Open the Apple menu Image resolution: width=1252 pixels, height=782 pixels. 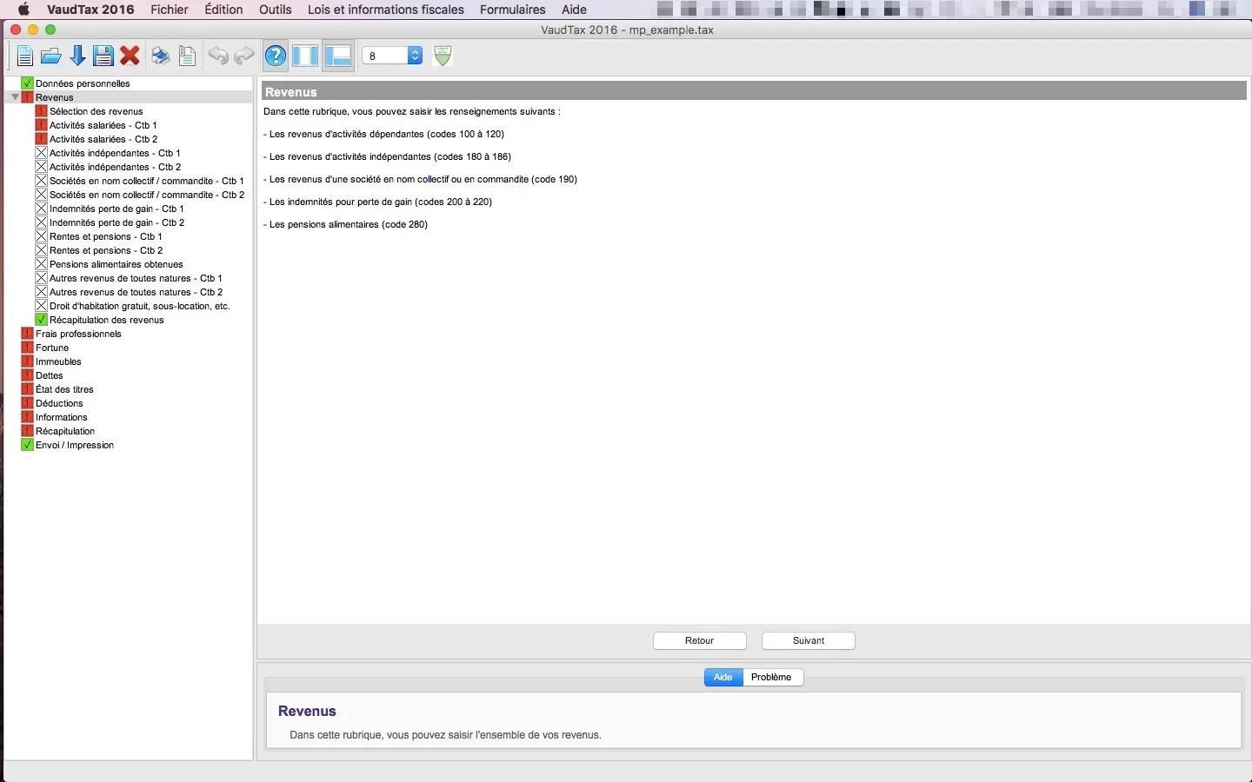click(23, 10)
